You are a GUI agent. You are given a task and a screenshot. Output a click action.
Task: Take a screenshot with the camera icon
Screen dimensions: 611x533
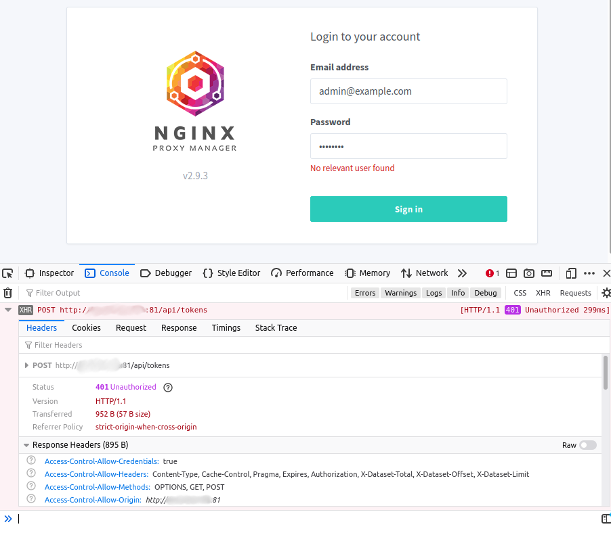pos(529,273)
